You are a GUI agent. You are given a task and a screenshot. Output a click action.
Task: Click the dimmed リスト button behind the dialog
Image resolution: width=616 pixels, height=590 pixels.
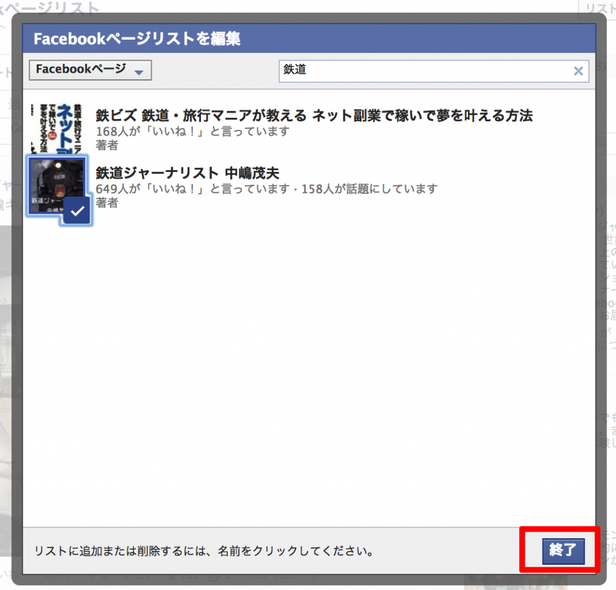pos(599,9)
